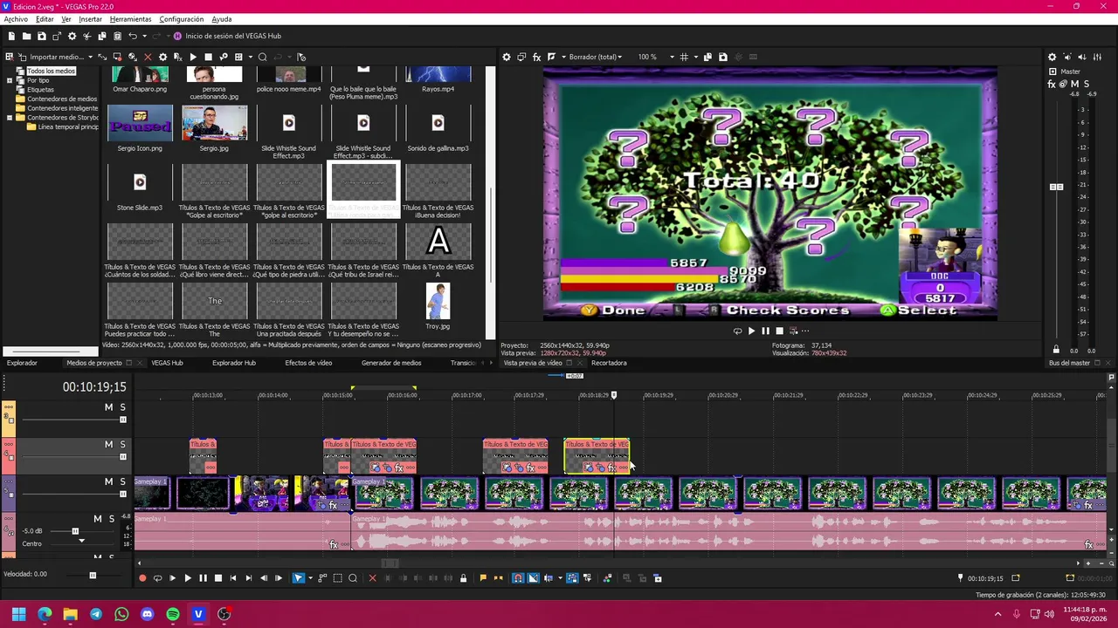Select the Normal edit arrow tool
Screen dimensions: 1118x628
(x=299, y=578)
